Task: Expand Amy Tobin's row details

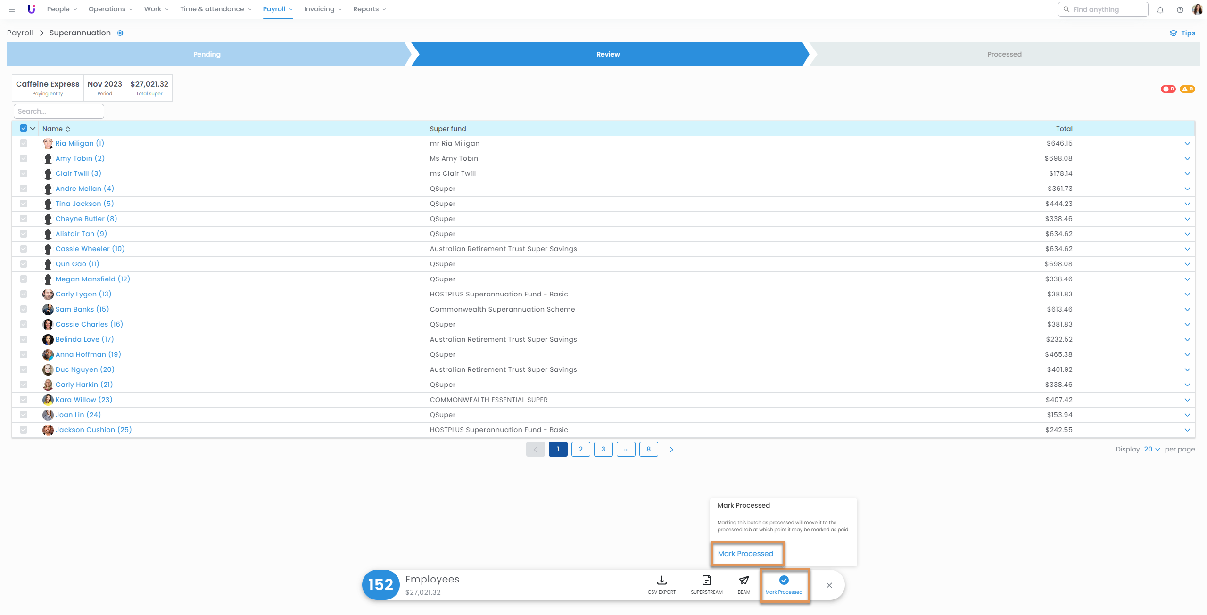Action: tap(1187, 158)
